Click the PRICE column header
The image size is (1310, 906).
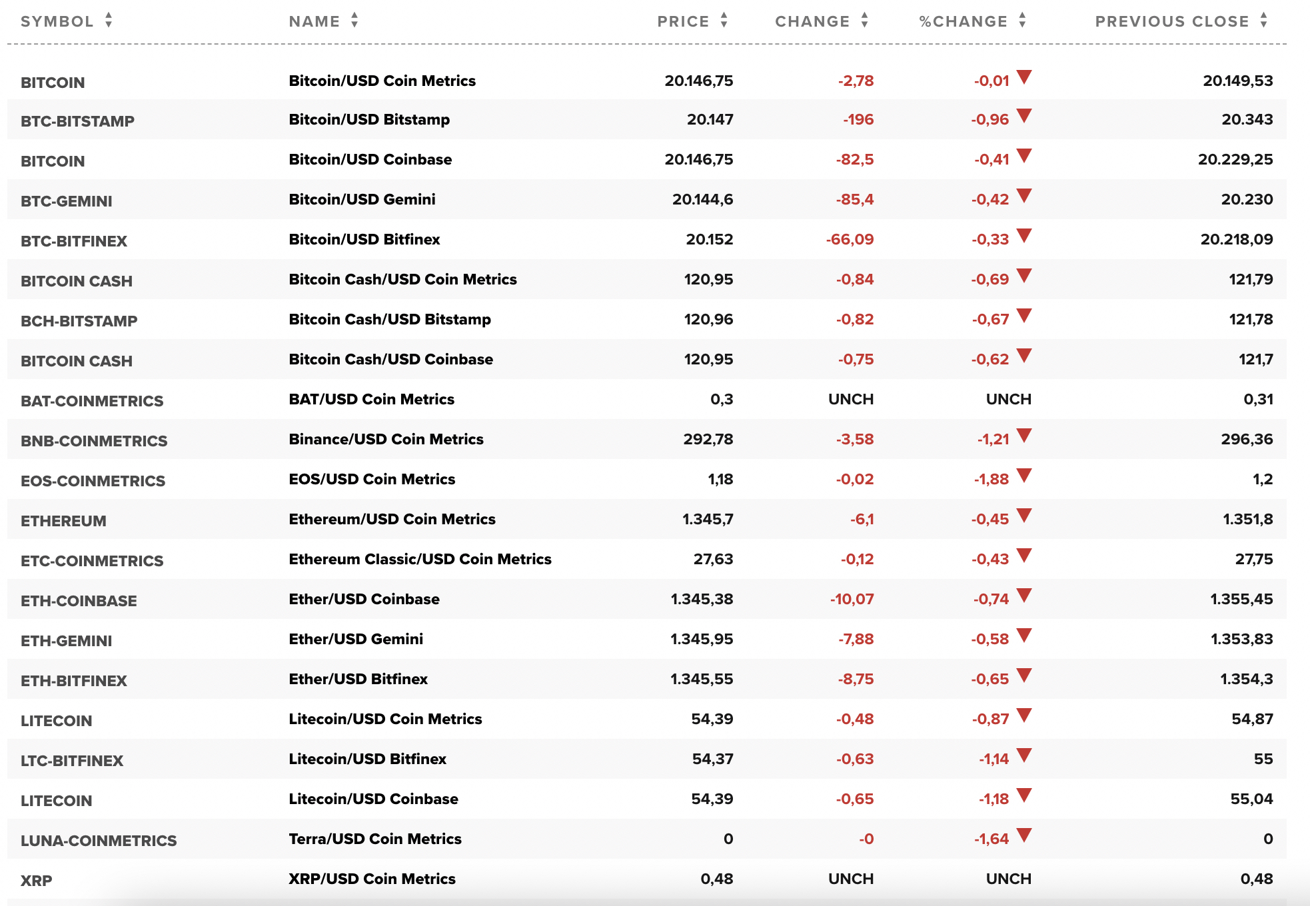tap(683, 21)
